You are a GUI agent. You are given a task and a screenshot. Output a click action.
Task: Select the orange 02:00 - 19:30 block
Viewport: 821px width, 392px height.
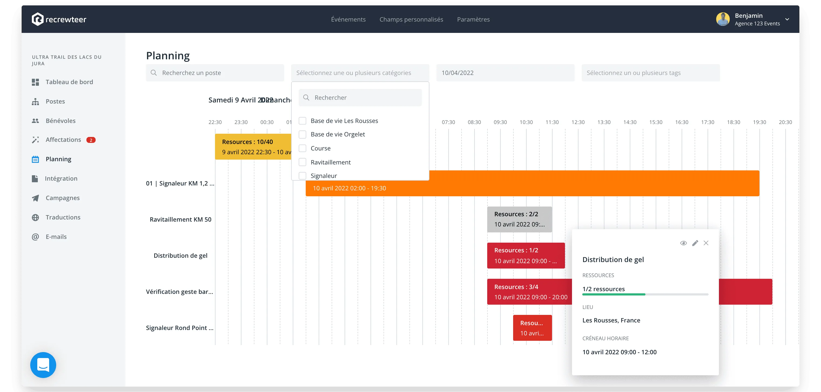[x=532, y=188]
